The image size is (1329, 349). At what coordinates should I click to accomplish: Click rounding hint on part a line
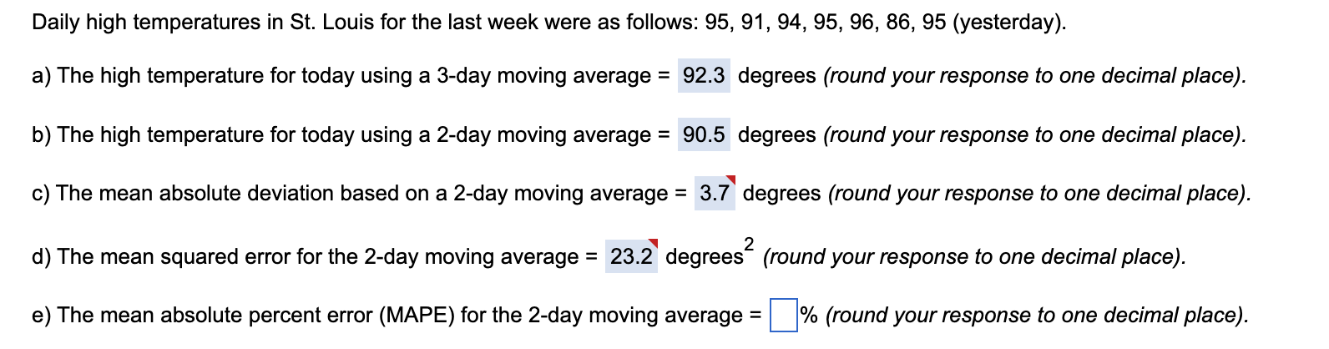[x=1035, y=76]
